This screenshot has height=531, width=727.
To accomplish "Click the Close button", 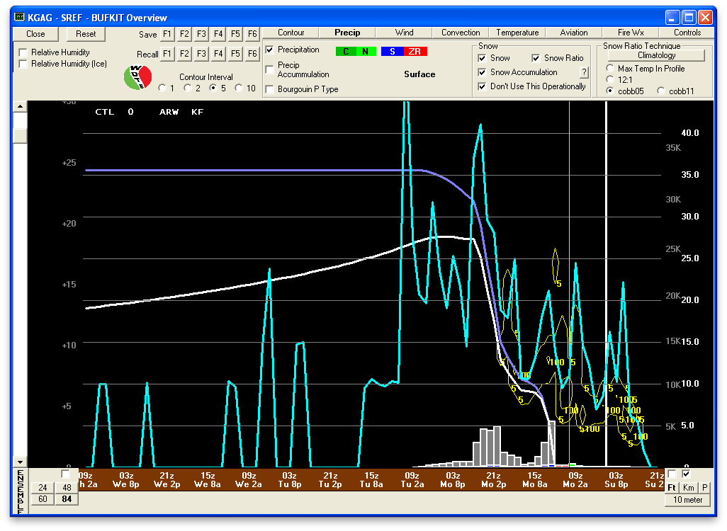I will [35, 34].
